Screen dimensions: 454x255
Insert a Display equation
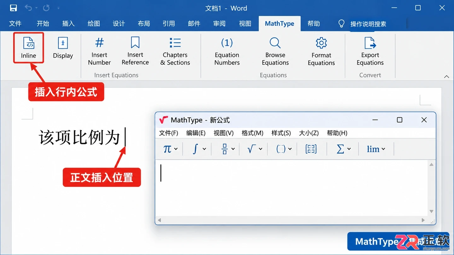[63, 48]
